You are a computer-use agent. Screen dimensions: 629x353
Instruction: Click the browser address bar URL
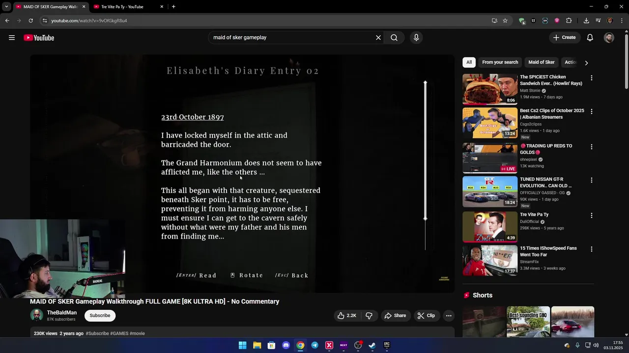[x=89, y=21]
